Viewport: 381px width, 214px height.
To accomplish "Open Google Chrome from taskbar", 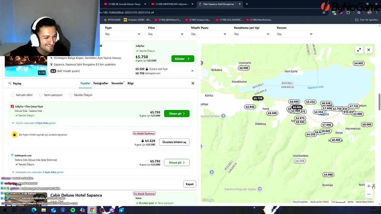I will pos(92,210).
